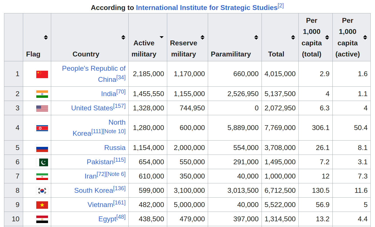Click the United States flag icon
Screen dimensions: 375x227
click(x=42, y=108)
